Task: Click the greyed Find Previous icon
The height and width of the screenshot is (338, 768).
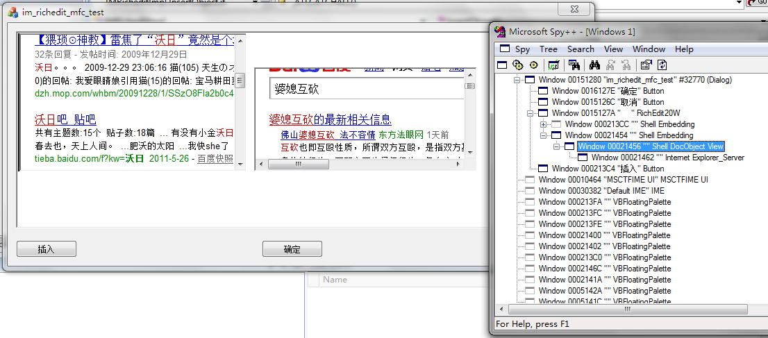Action: 626,65
